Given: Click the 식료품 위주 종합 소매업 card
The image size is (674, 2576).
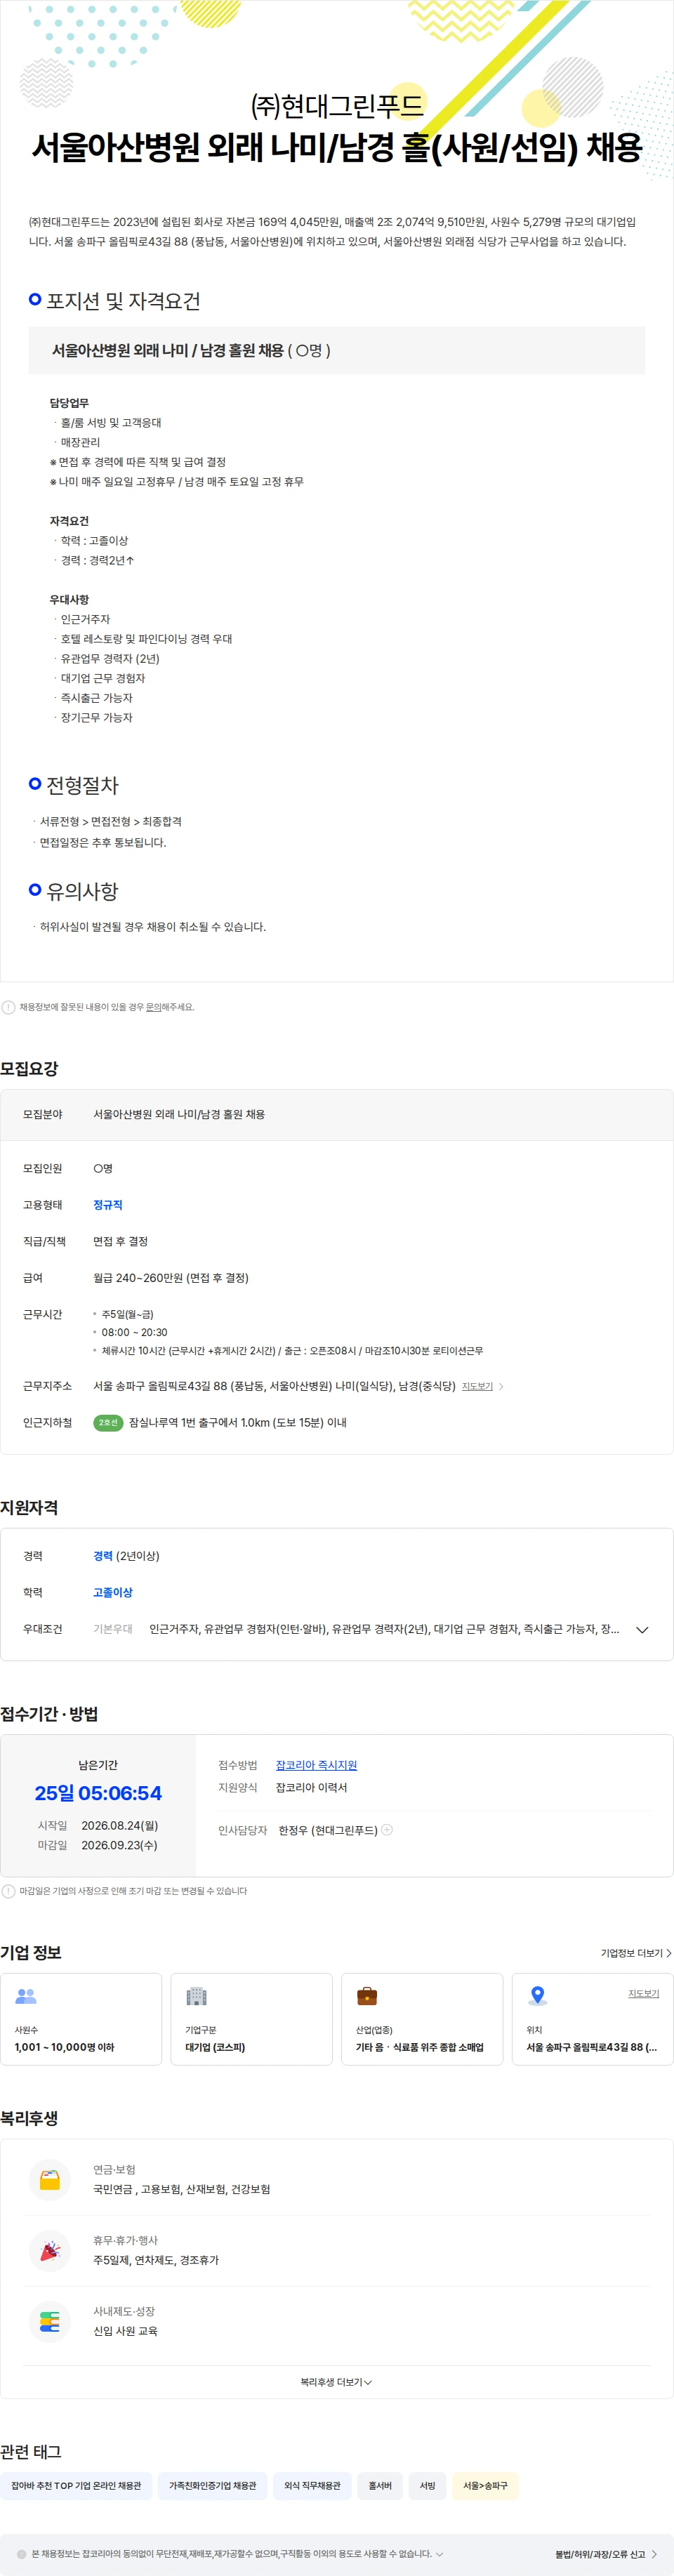Looking at the screenshot, I should click(422, 2019).
